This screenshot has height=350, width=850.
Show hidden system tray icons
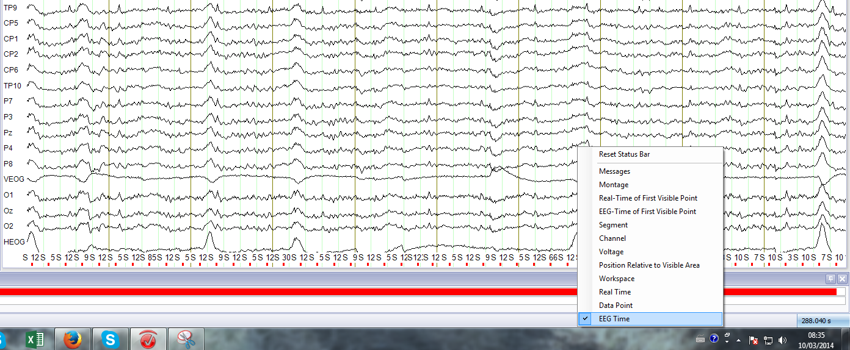(739, 340)
